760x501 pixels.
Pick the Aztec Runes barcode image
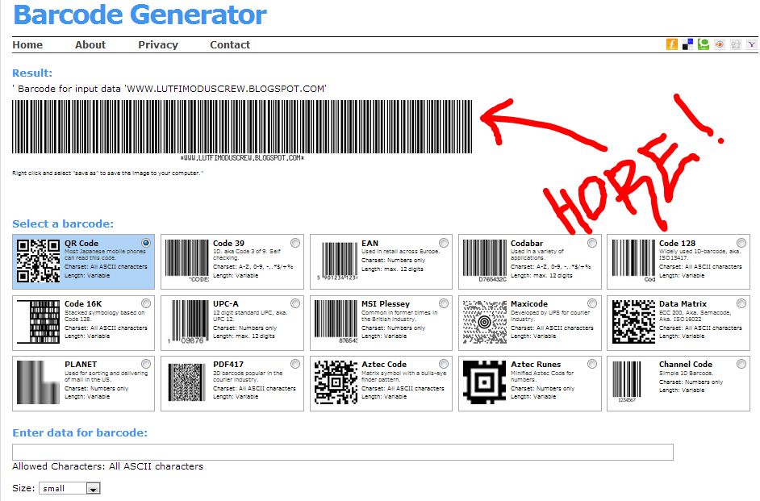pos(484,382)
